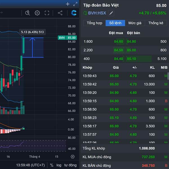Switch to the 'Mức giá' tab

tap(135, 23)
